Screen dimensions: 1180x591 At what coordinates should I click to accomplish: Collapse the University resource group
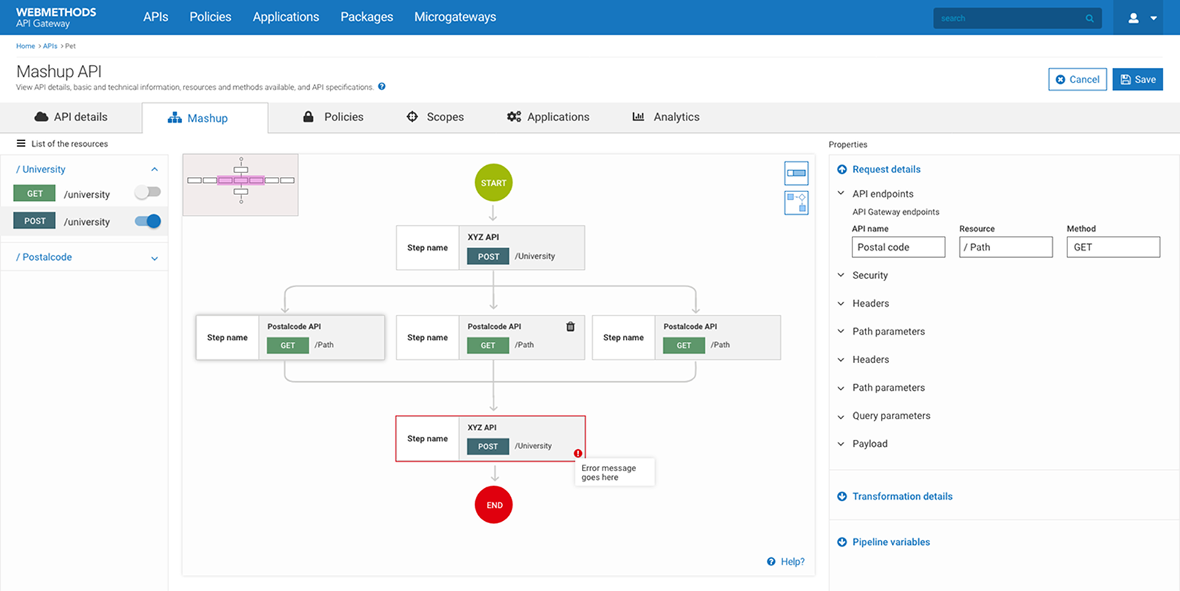pos(154,169)
